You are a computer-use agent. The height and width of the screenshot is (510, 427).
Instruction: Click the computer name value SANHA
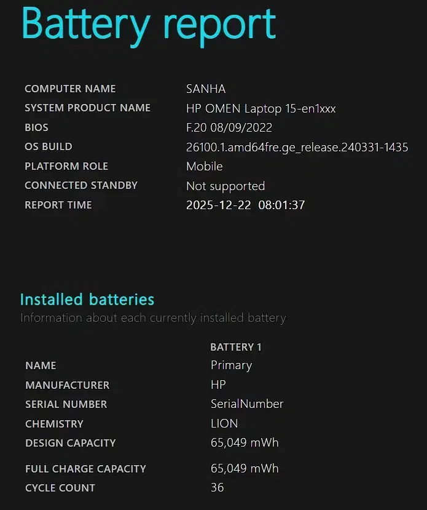[206, 89]
